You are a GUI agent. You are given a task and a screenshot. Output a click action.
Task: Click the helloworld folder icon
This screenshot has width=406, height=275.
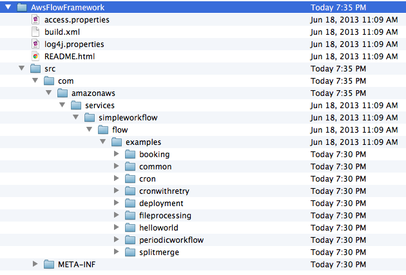click(130, 227)
